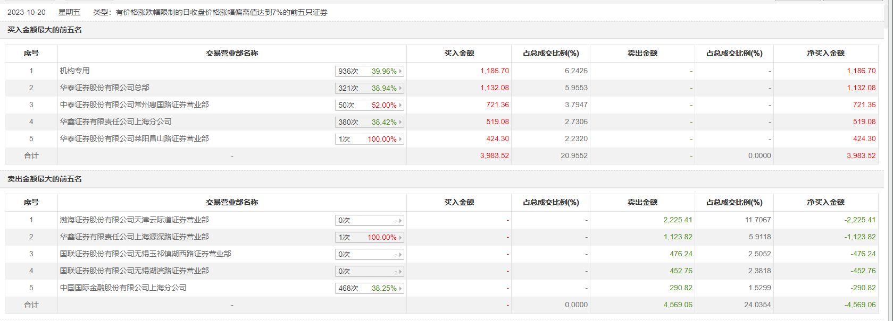This screenshot has width=893, height=321.
Task: Open 中泰证券常州惠国路证券营业部 link
Action: pos(135,105)
